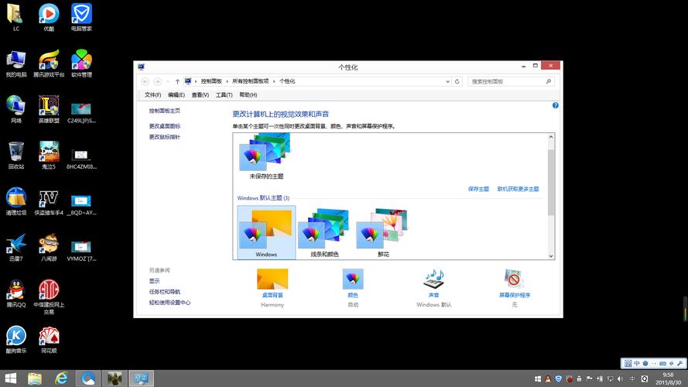688x387 pixels.
Task: Open the 编辑(E) menu
Action: (176, 94)
